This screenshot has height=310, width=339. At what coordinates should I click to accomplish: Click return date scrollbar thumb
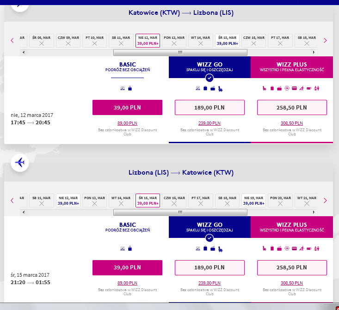click(x=180, y=212)
